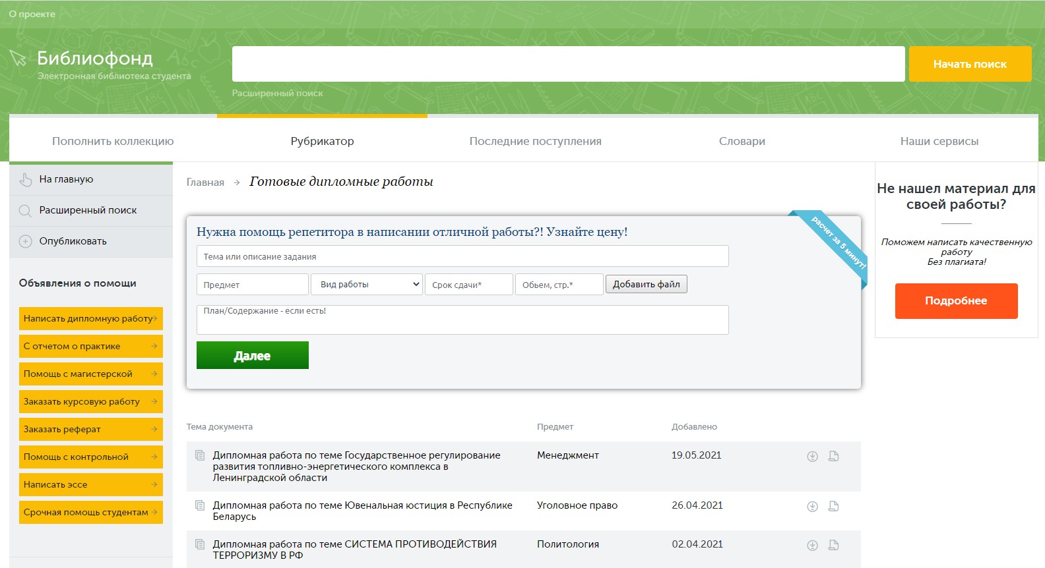Image resolution: width=1045 pixels, height=568 pixels.
Task: Open the Пополнить коллекцию tab
Action: tap(113, 141)
